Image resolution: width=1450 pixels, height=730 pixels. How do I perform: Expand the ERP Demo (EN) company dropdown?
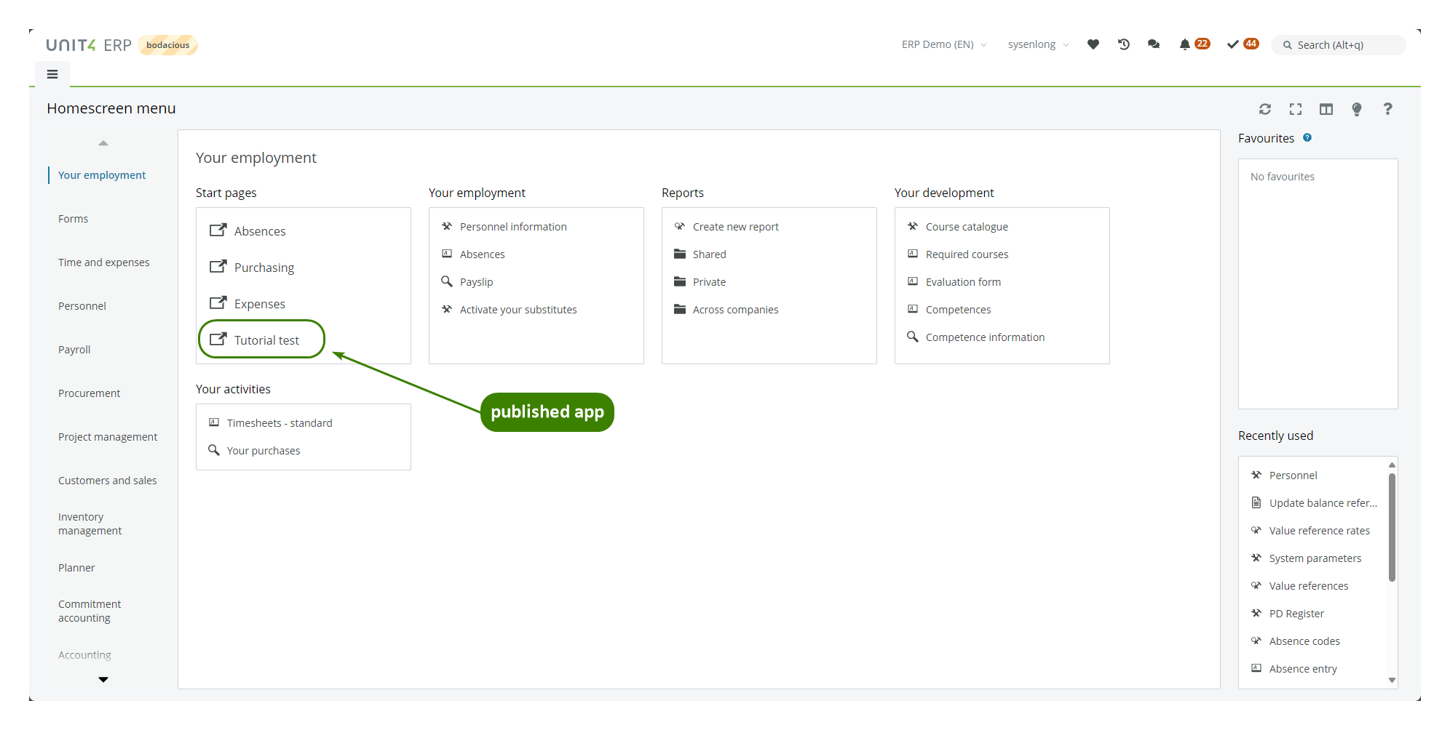(x=943, y=44)
